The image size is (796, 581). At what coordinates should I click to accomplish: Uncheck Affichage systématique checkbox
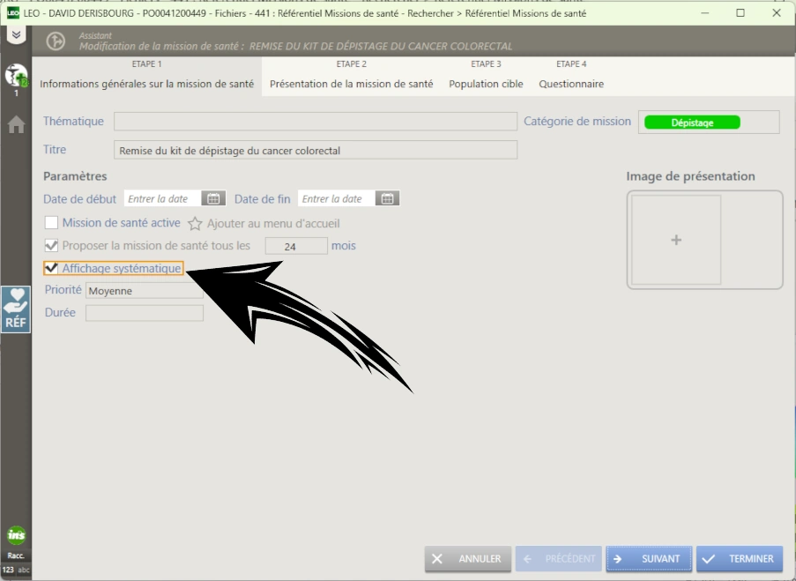[51, 268]
